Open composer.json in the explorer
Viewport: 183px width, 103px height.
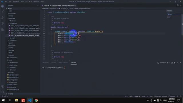23,75
